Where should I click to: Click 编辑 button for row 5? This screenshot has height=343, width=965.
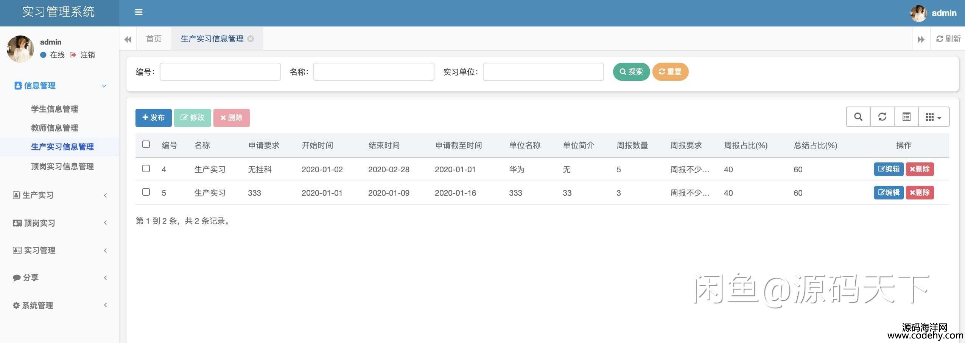click(889, 193)
